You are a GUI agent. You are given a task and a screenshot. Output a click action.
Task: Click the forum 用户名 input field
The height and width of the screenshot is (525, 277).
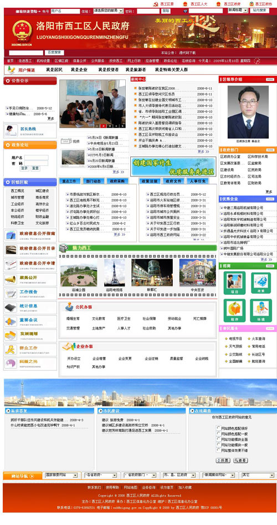click(36, 158)
